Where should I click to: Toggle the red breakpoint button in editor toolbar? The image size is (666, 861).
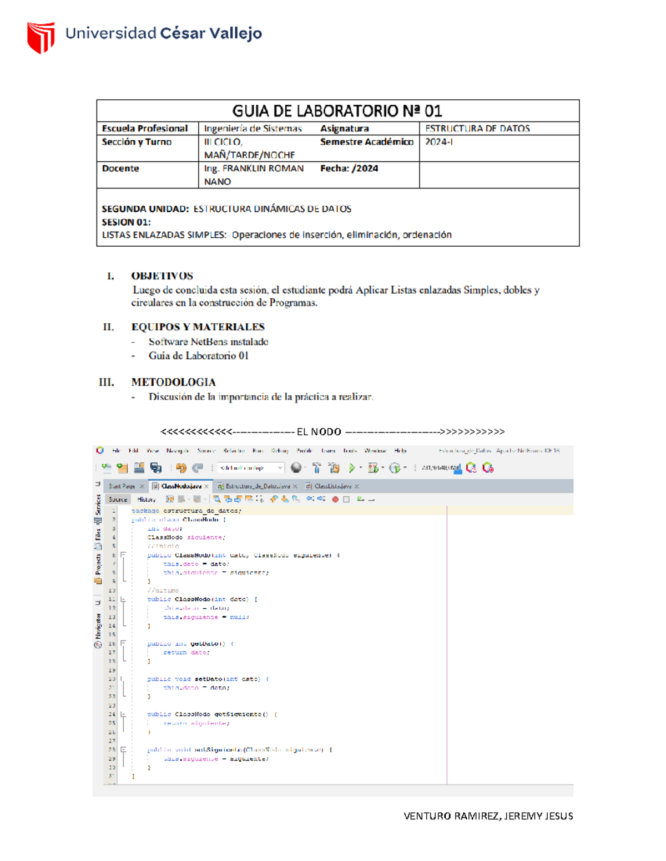[x=335, y=500]
